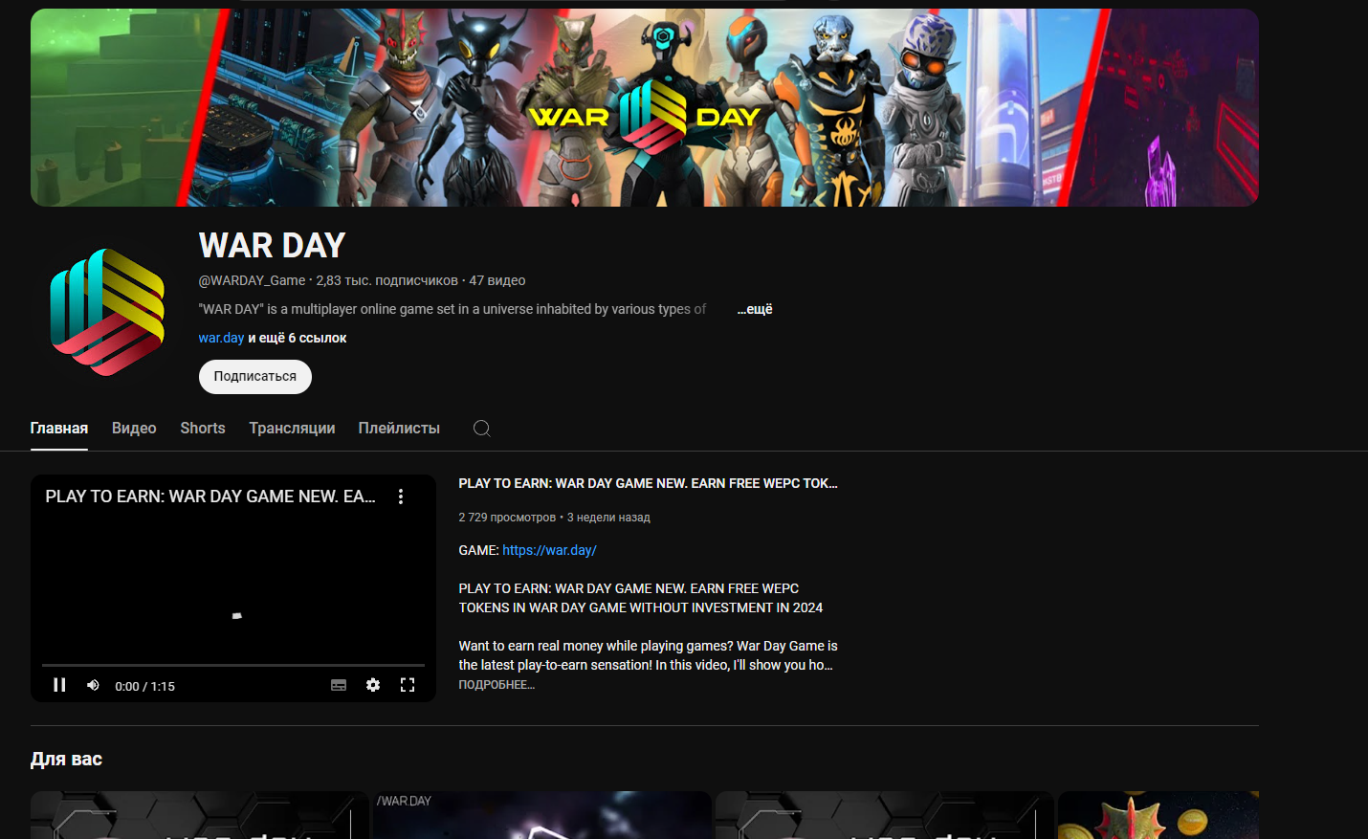This screenshot has height=839, width=1368.
Task: Open the colorful dragon coins video thumbnail
Action: tap(1158, 815)
